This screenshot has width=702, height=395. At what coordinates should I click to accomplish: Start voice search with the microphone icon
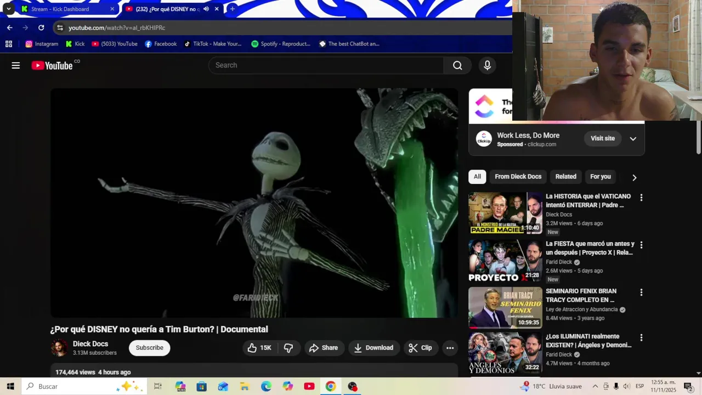(x=488, y=65)
